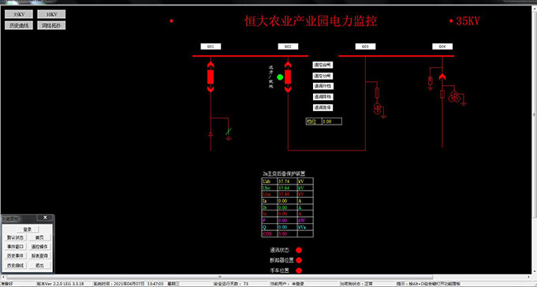Image resolution: width=537 pixels, height=287 pixels.
Task: Click the red 通讯状态 status indicator
Action: coord(299,251)
